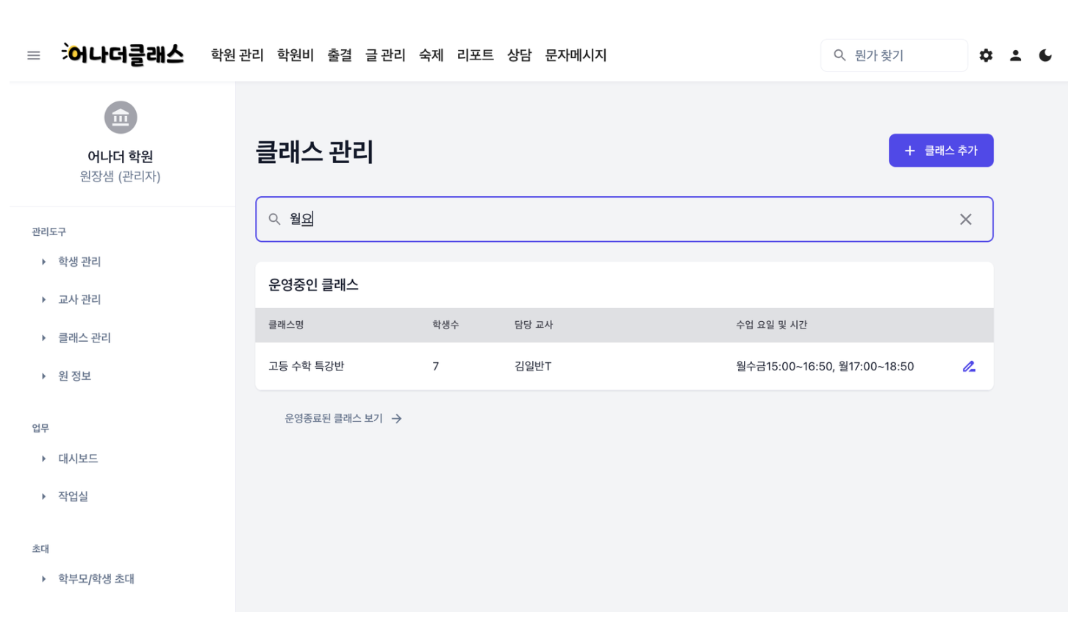
Task: Expand the 클래스 관리 sidebar arrow
Action: coord(43,338)
